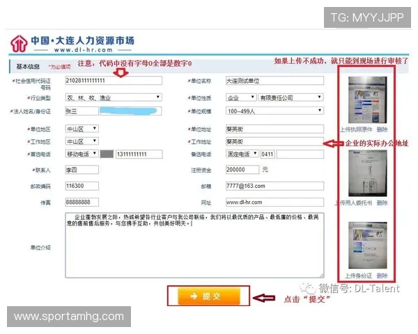The image size is (418, 334).
Task: Click the www.dl-hr.com text under the logo
Action: [83, 50]
